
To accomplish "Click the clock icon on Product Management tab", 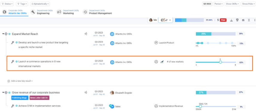I will (85, 12).
